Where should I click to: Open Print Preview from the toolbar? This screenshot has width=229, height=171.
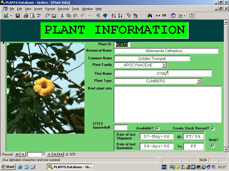pyautogui.click(x=32, y=16)
